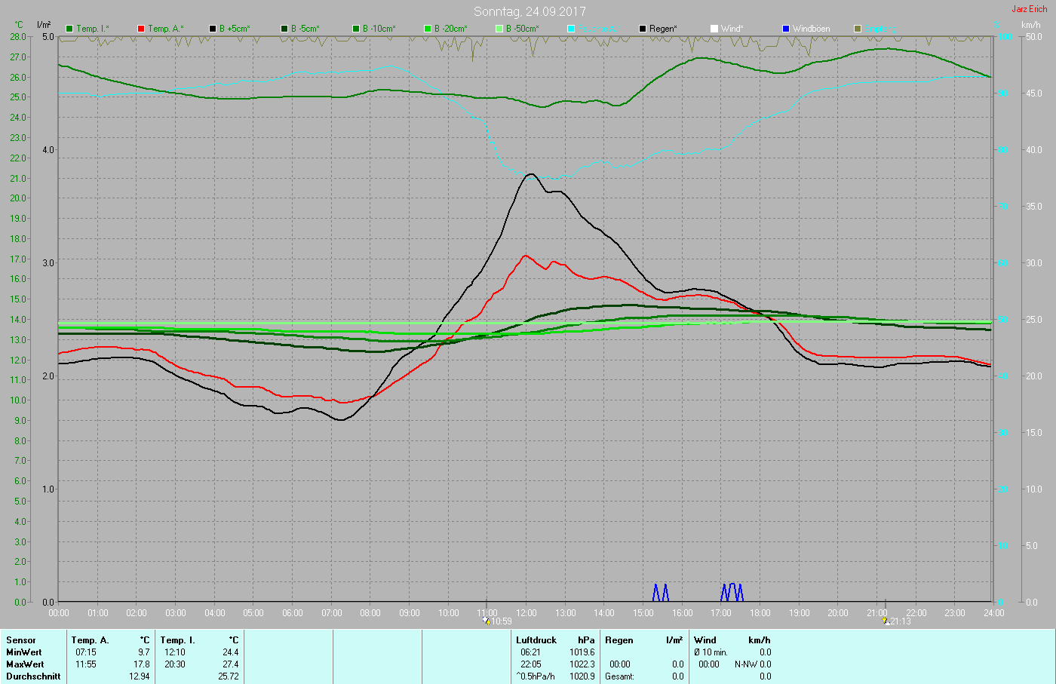Click the Temp. A. MaxWert value 17.8
This screenshot has height=684, width=1056.
tap(142, 664)
